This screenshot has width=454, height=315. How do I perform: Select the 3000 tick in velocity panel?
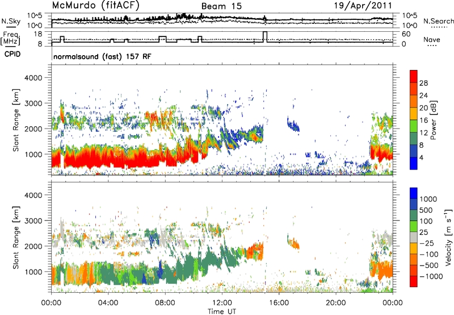33,221
